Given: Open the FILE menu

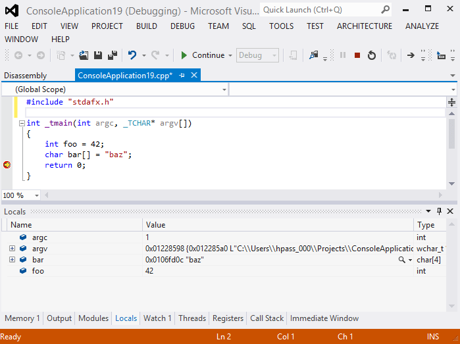Looking at the screenshot, I should point(11,26).
